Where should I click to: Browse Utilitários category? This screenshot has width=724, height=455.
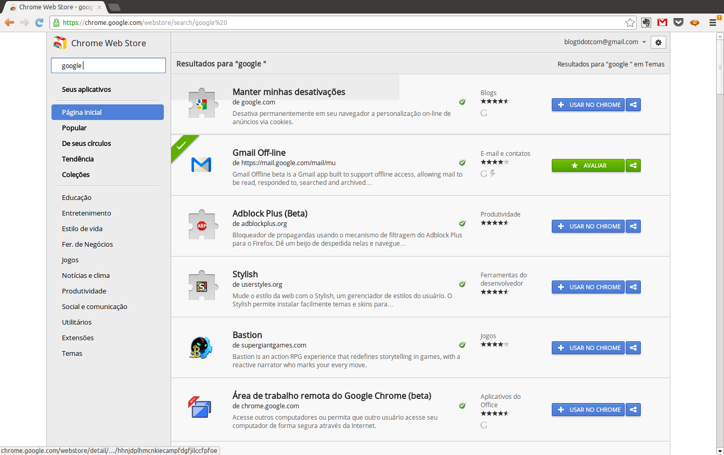click(76, 322)
